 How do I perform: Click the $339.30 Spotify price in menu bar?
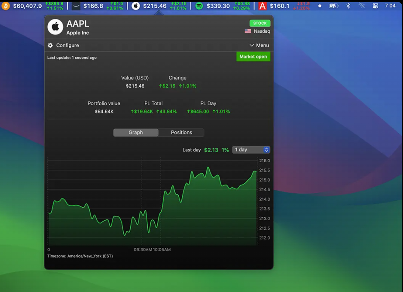tap(218, 6)
